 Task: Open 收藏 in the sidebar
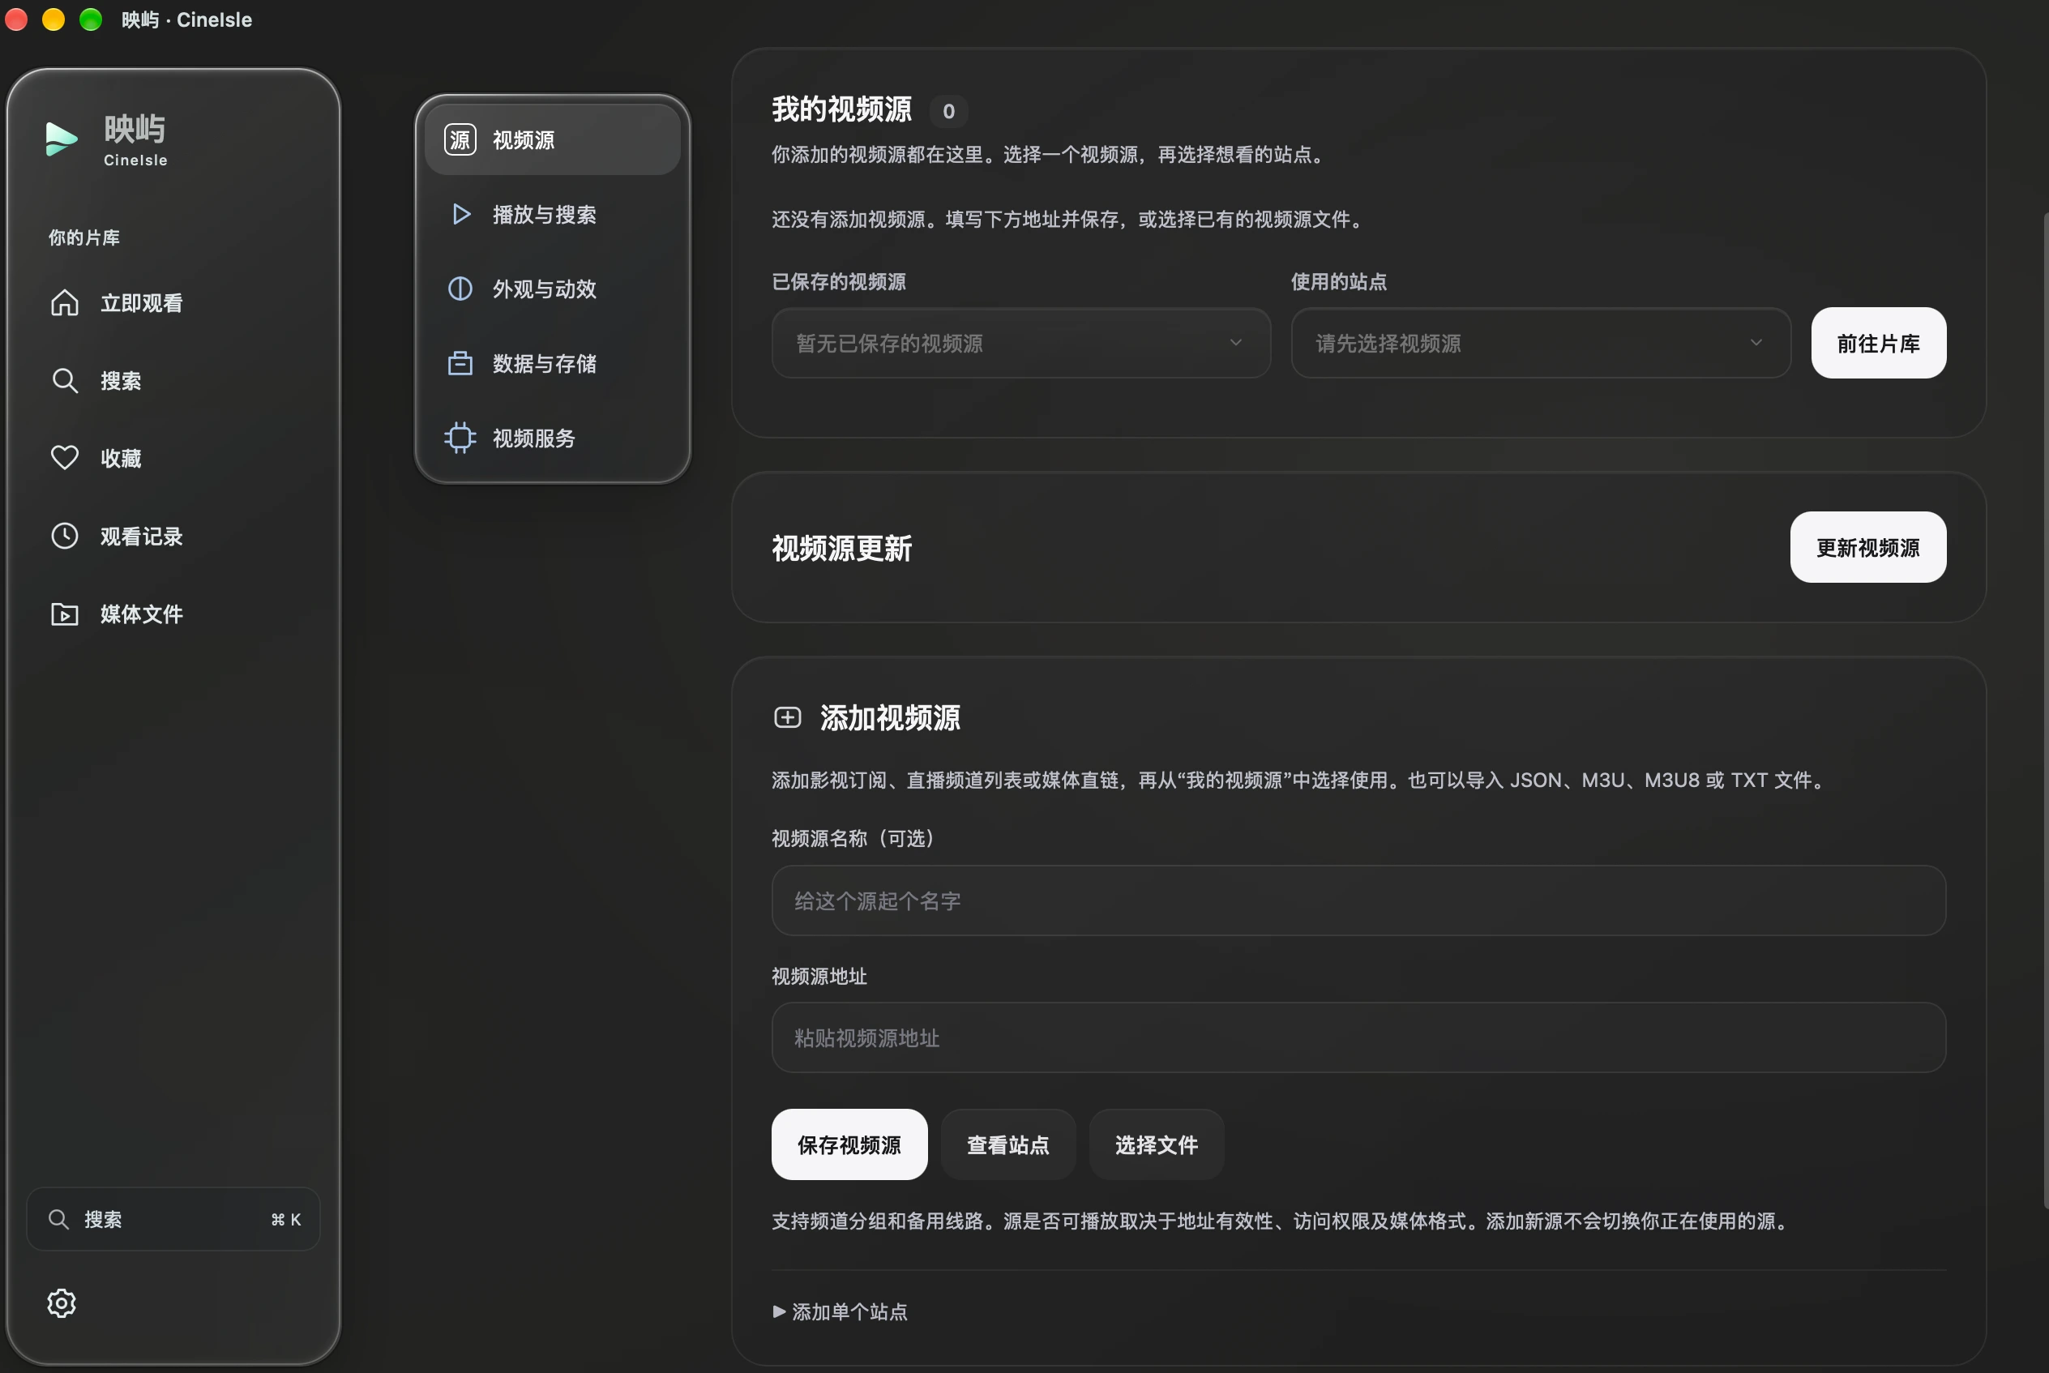pos(173,458)
